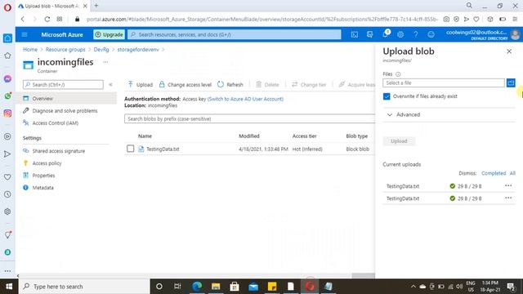This screenshot has height=294, width=523.
Task: Reload the page in Opera
Action: pos(47,20)
